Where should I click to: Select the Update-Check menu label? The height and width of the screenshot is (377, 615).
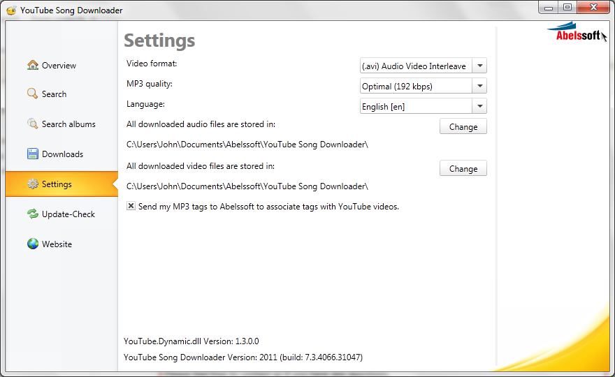click(68, 214)
